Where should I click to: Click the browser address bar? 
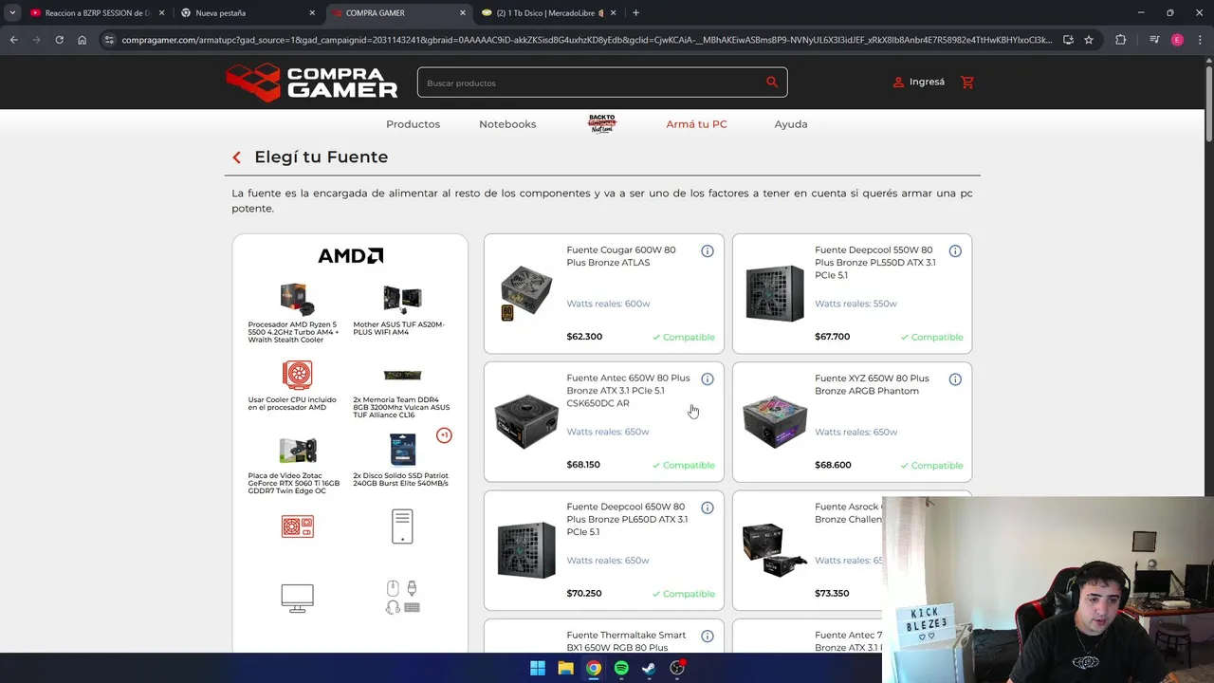coord(586,40)
